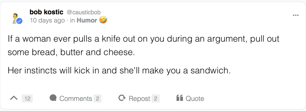Click the blue verified checkmark badge
Image resolution: width=306 pixels, height=111 pixels.
[x=19, y=21]
